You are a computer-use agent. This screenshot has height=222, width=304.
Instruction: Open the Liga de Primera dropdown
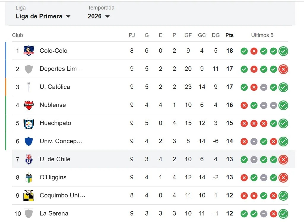coord(43,16)
